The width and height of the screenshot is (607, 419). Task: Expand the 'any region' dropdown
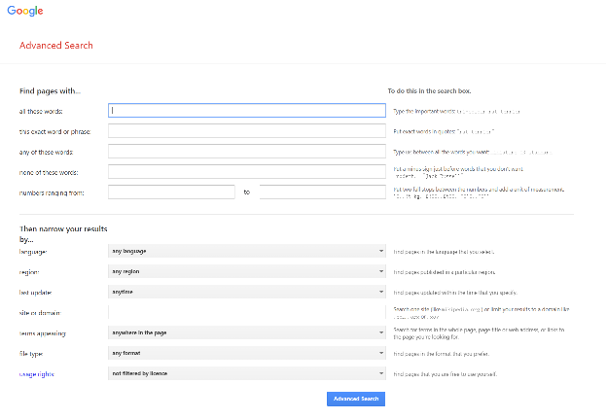coord(247,271)
